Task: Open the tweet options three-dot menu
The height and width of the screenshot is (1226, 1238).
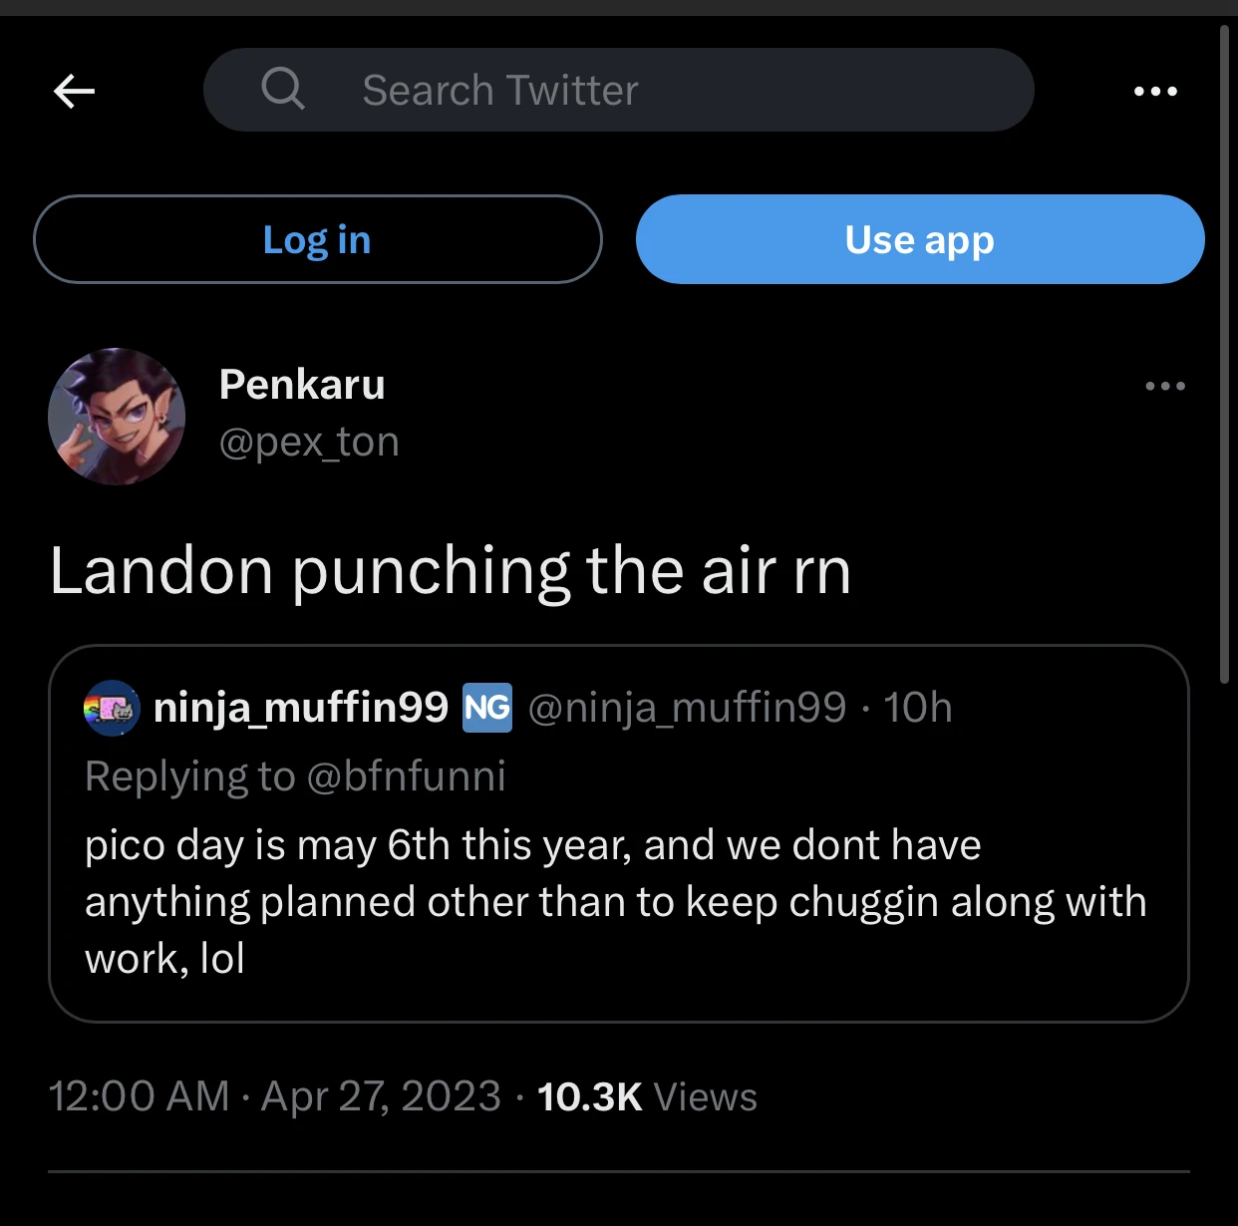Action: tap(1166, 386)
